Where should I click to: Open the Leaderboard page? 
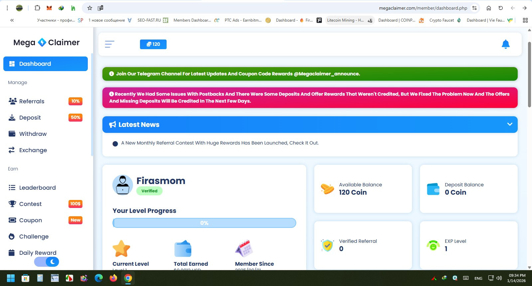46,188
